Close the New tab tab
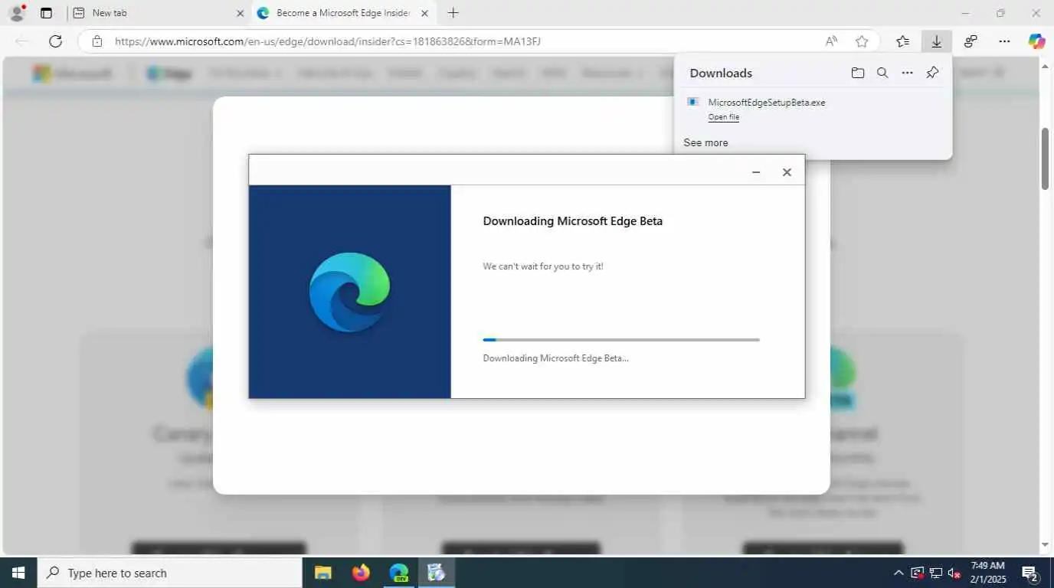Viewport: 1054px width, 588px height. pos(240,13)
